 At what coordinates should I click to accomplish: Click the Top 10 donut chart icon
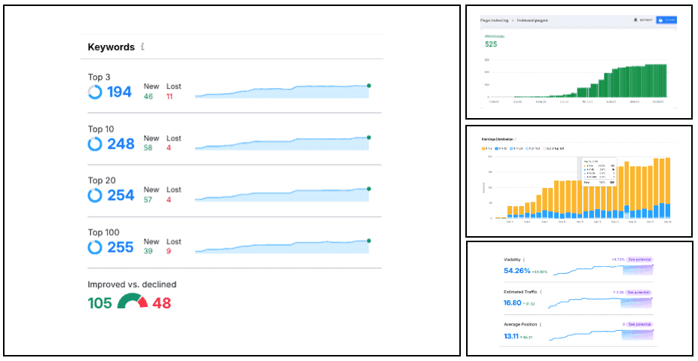95,144
